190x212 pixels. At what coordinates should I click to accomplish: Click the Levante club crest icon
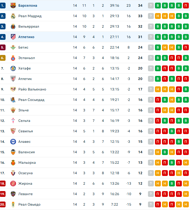(13, 194)
